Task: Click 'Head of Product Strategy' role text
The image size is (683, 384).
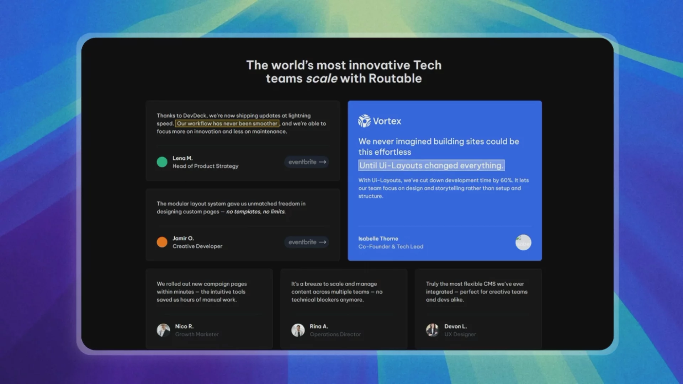Action: click(x=205, y=166)
